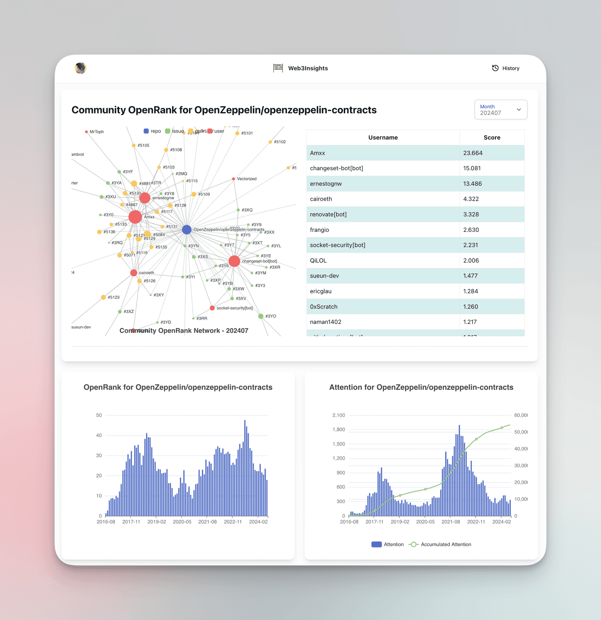Click the red changeset-bot[bot] node

(x=234, y=261)
